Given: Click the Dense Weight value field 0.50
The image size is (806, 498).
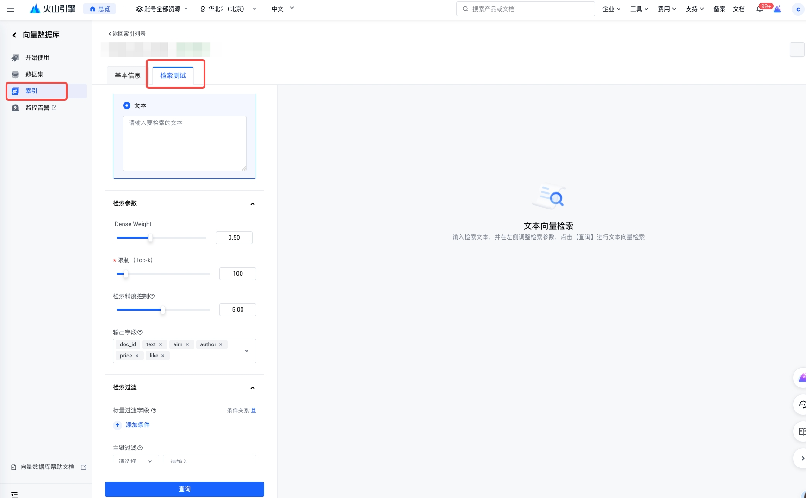Looking at the screenshot, I should point(234,238).
